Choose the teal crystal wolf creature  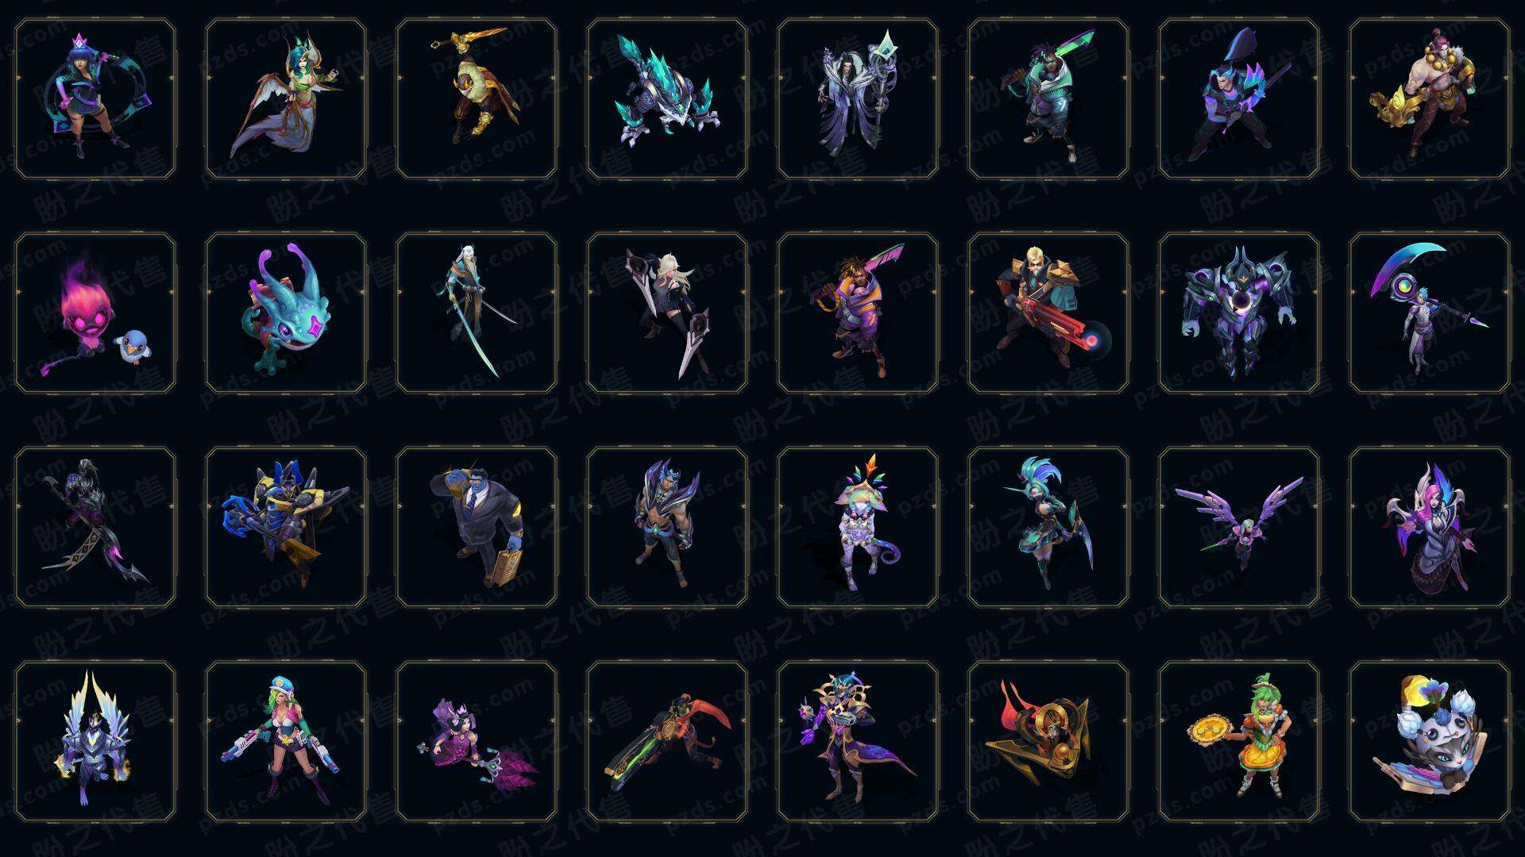click(x=667, y=98)
